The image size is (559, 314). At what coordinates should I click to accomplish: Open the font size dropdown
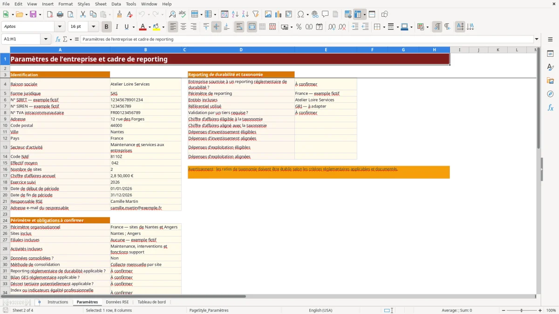[93, 27]
